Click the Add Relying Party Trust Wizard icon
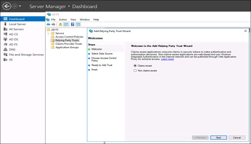Viewport: 251px width, 144px height. coord(91,31)
